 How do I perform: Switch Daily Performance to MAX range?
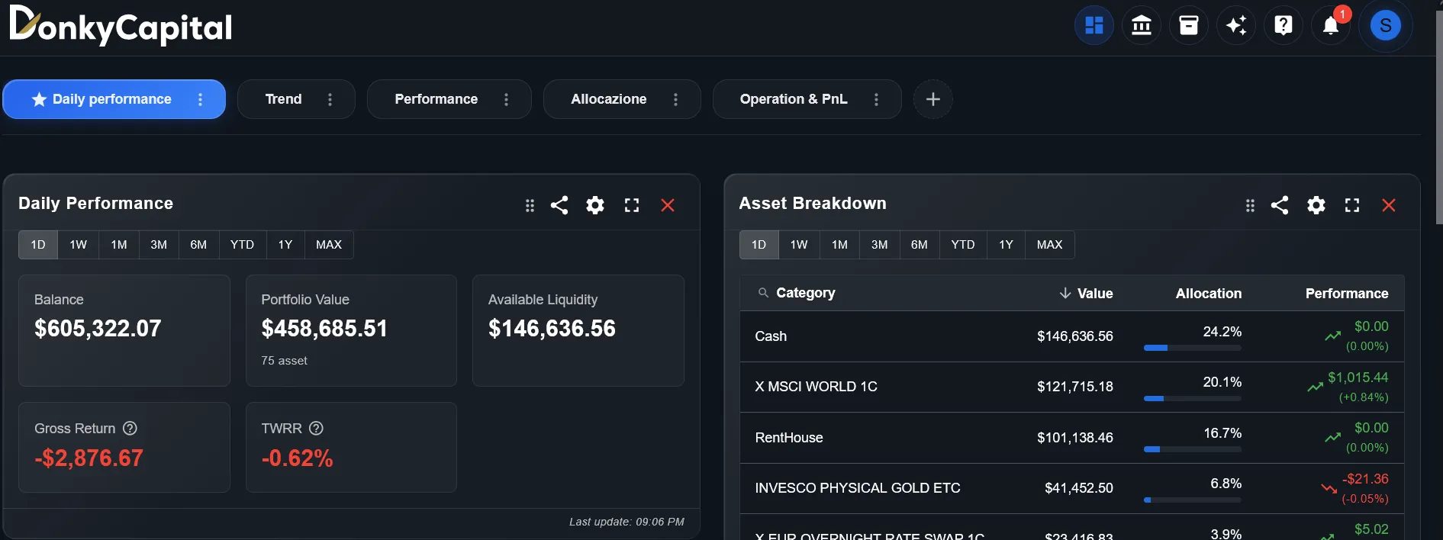tap(328, 245)
